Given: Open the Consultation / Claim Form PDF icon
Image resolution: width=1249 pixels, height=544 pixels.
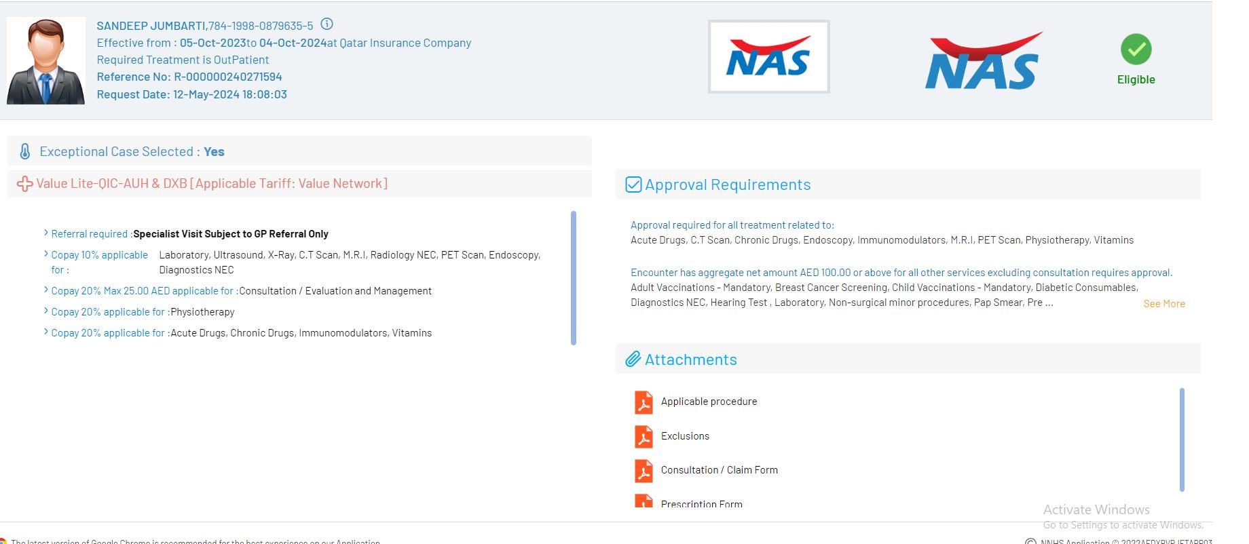Looking at the screenshot, I should 644,471.
